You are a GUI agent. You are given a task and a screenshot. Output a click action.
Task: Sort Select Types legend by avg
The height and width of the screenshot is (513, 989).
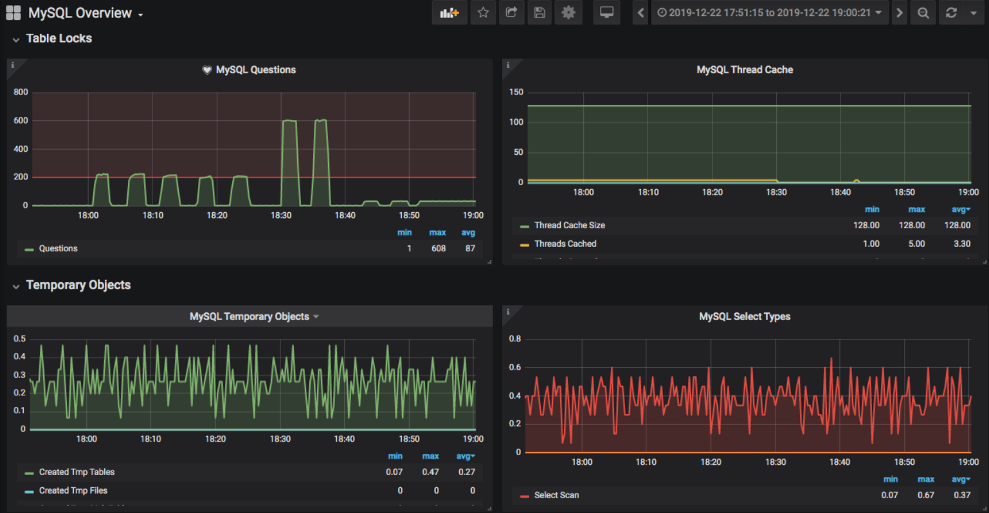pos(961,480)
